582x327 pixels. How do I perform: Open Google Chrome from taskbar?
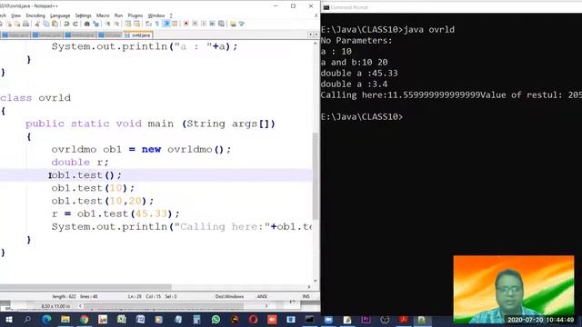[85, 320]
